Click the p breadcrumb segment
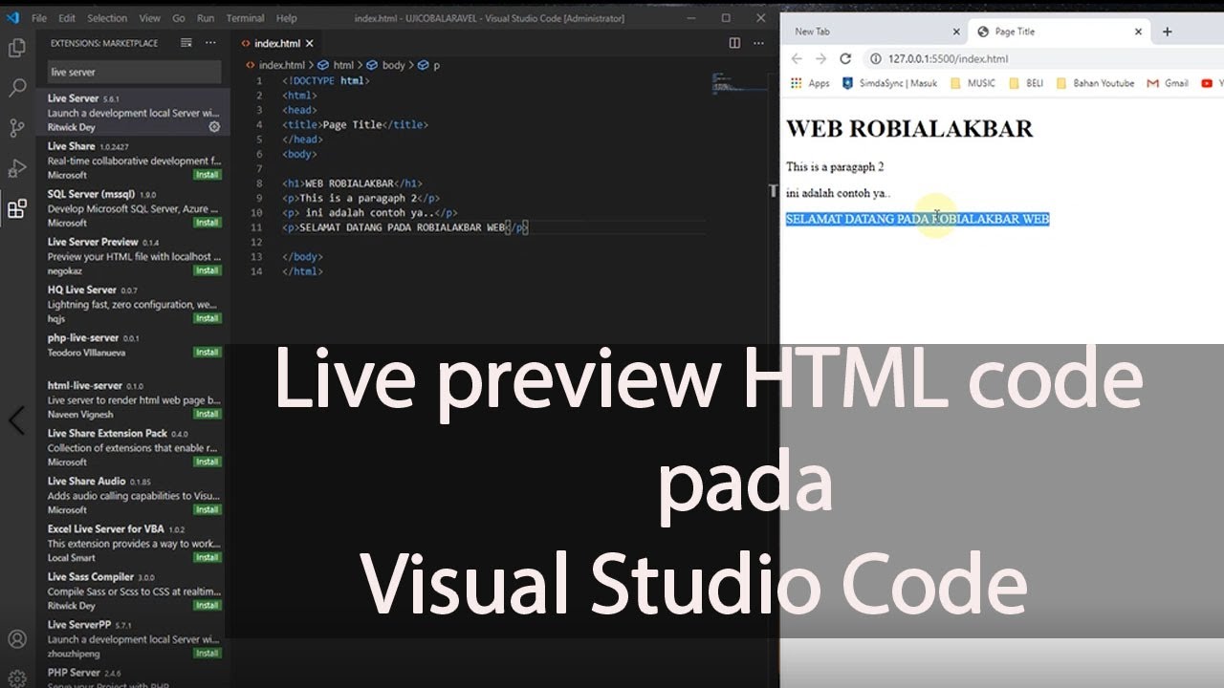The image size is (1224, 688). [x=429, y=65]
